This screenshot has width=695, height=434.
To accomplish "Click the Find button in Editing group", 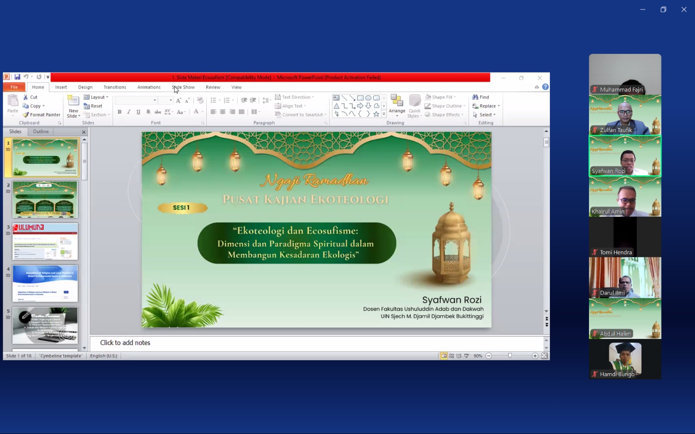I will (481, 97).
